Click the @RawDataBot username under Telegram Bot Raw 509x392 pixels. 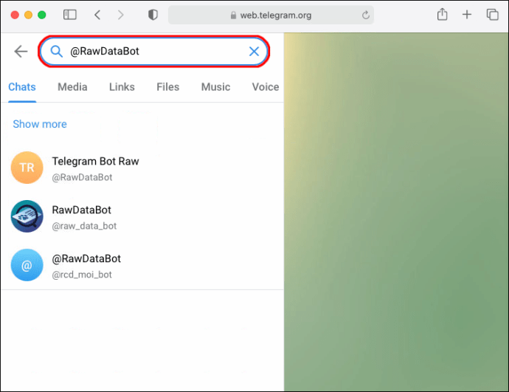click(82, 177)
